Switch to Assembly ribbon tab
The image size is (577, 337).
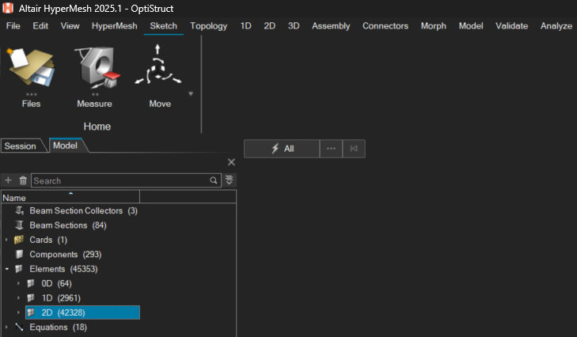pyautogui.click(x=331, y=26)
